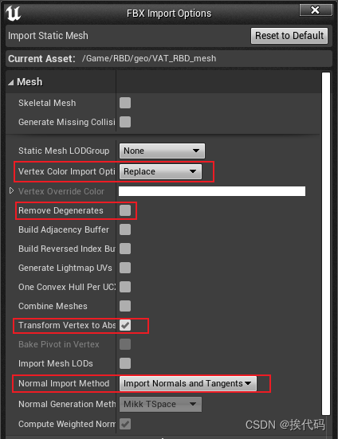Screen dimensions: 338x439
Task: Click the Current Asset path text
Action: tap(149, 58)
